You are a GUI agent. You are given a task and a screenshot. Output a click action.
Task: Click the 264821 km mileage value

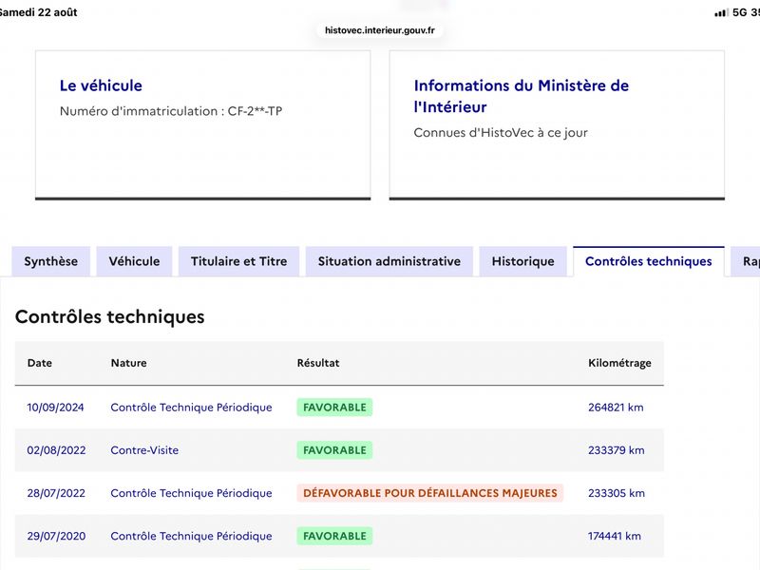(x=616, y=408)
